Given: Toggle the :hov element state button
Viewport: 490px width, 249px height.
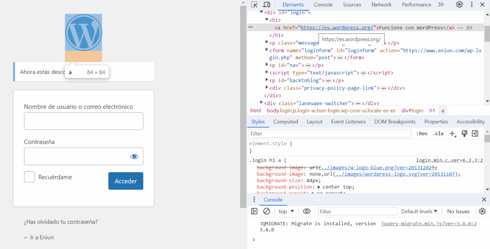Looking at the screenshot, I should click(x=422, y=133).
